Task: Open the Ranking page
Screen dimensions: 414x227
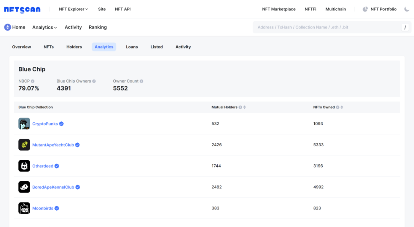Action: pyautogui.click(x=98, y=27)
